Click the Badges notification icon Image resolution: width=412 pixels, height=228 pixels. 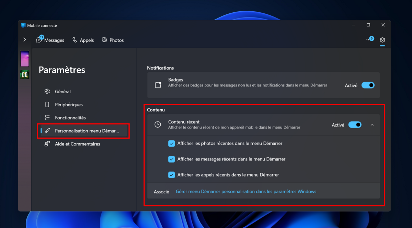[158, 85]
